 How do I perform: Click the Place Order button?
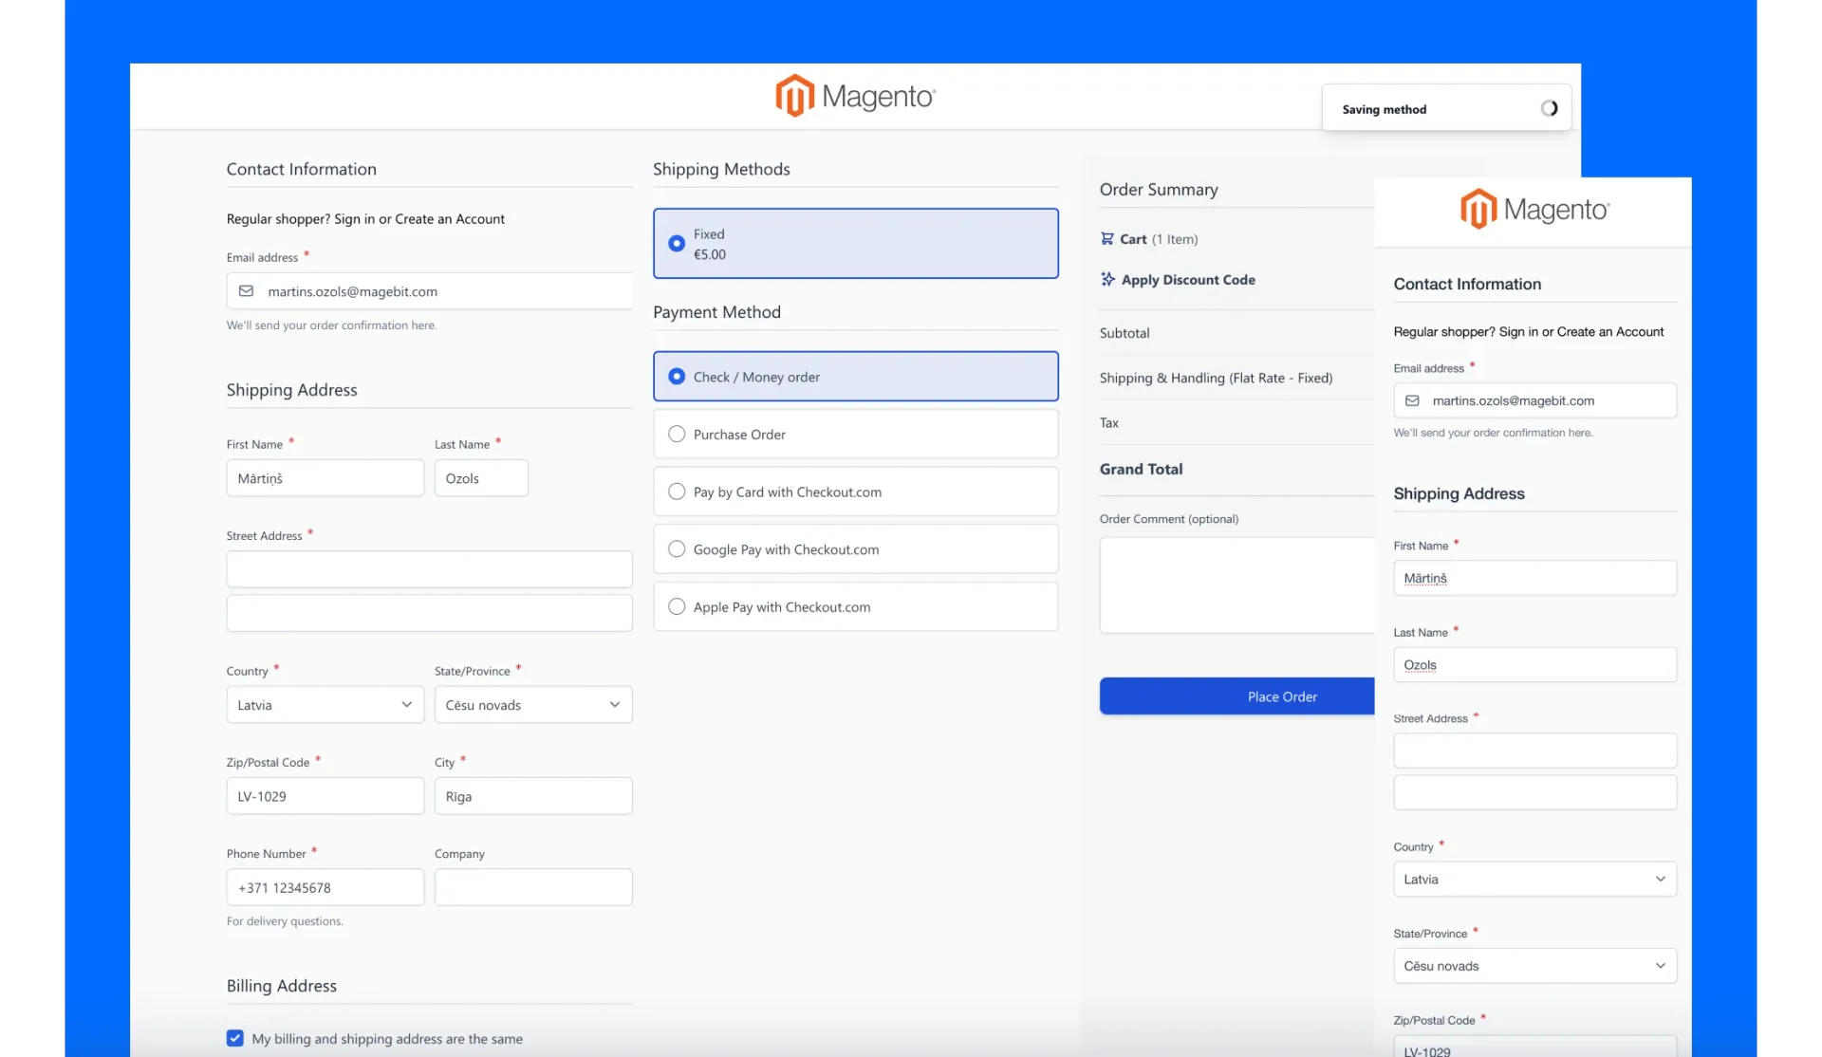pyautogui.click(x=1236, y=696)
